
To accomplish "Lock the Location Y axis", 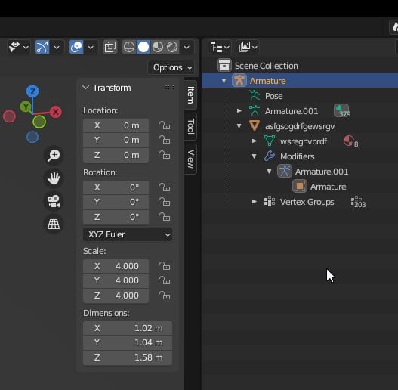I will point(165,140).
